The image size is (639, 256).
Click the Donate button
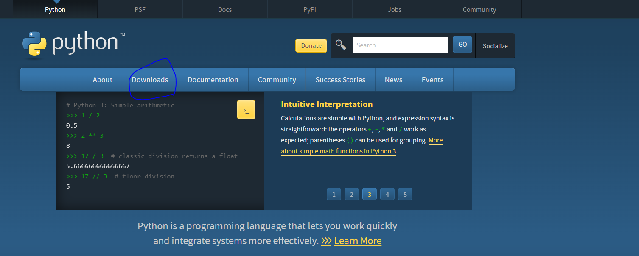(311, 46)
